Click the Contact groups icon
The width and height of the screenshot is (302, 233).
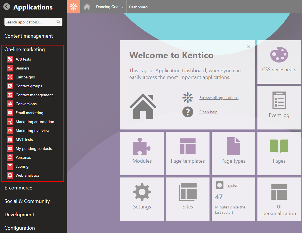pos(10,86)
